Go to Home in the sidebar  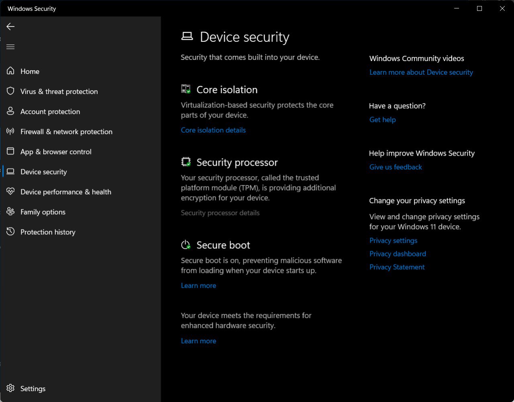tap(30, 71)
